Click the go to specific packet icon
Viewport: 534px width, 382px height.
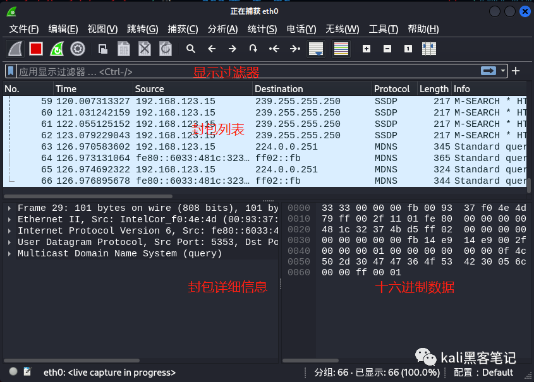tap(253, 49)
